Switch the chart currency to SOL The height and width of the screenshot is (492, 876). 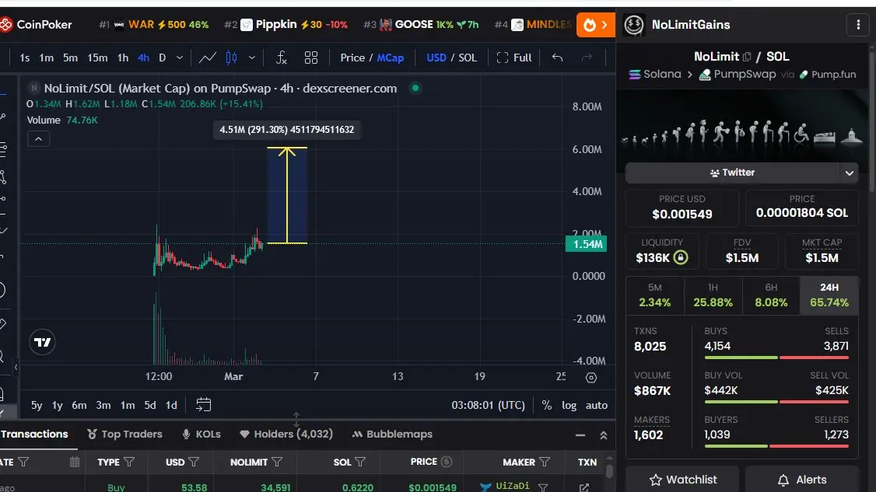pyautogui.click(x=468, y=58)
